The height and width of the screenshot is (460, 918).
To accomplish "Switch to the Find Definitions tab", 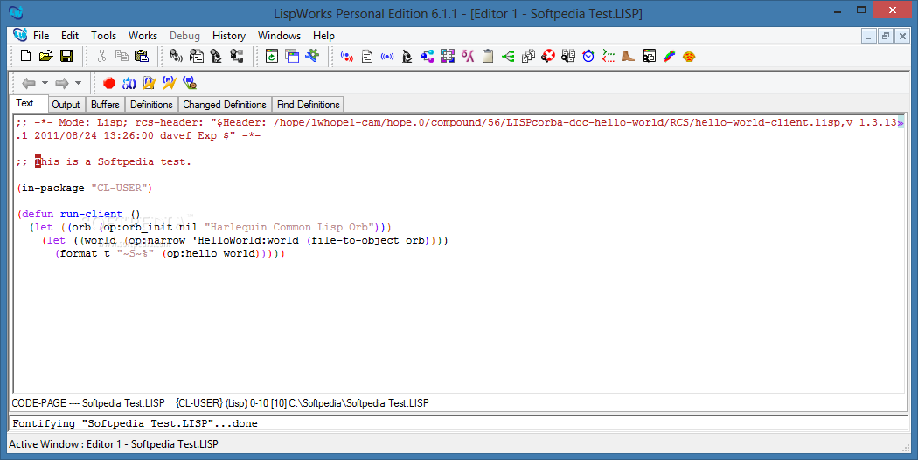I will point(308,105).
